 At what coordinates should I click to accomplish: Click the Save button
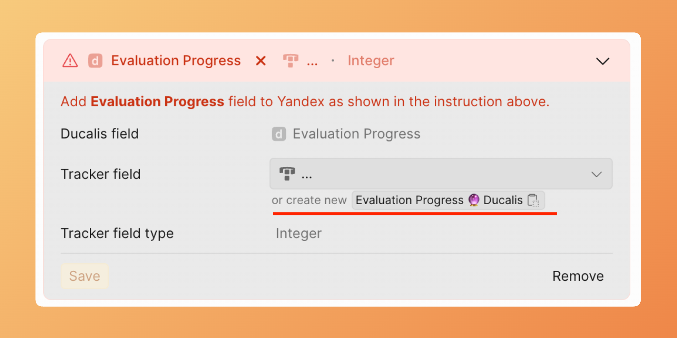(x=84, y=276)
